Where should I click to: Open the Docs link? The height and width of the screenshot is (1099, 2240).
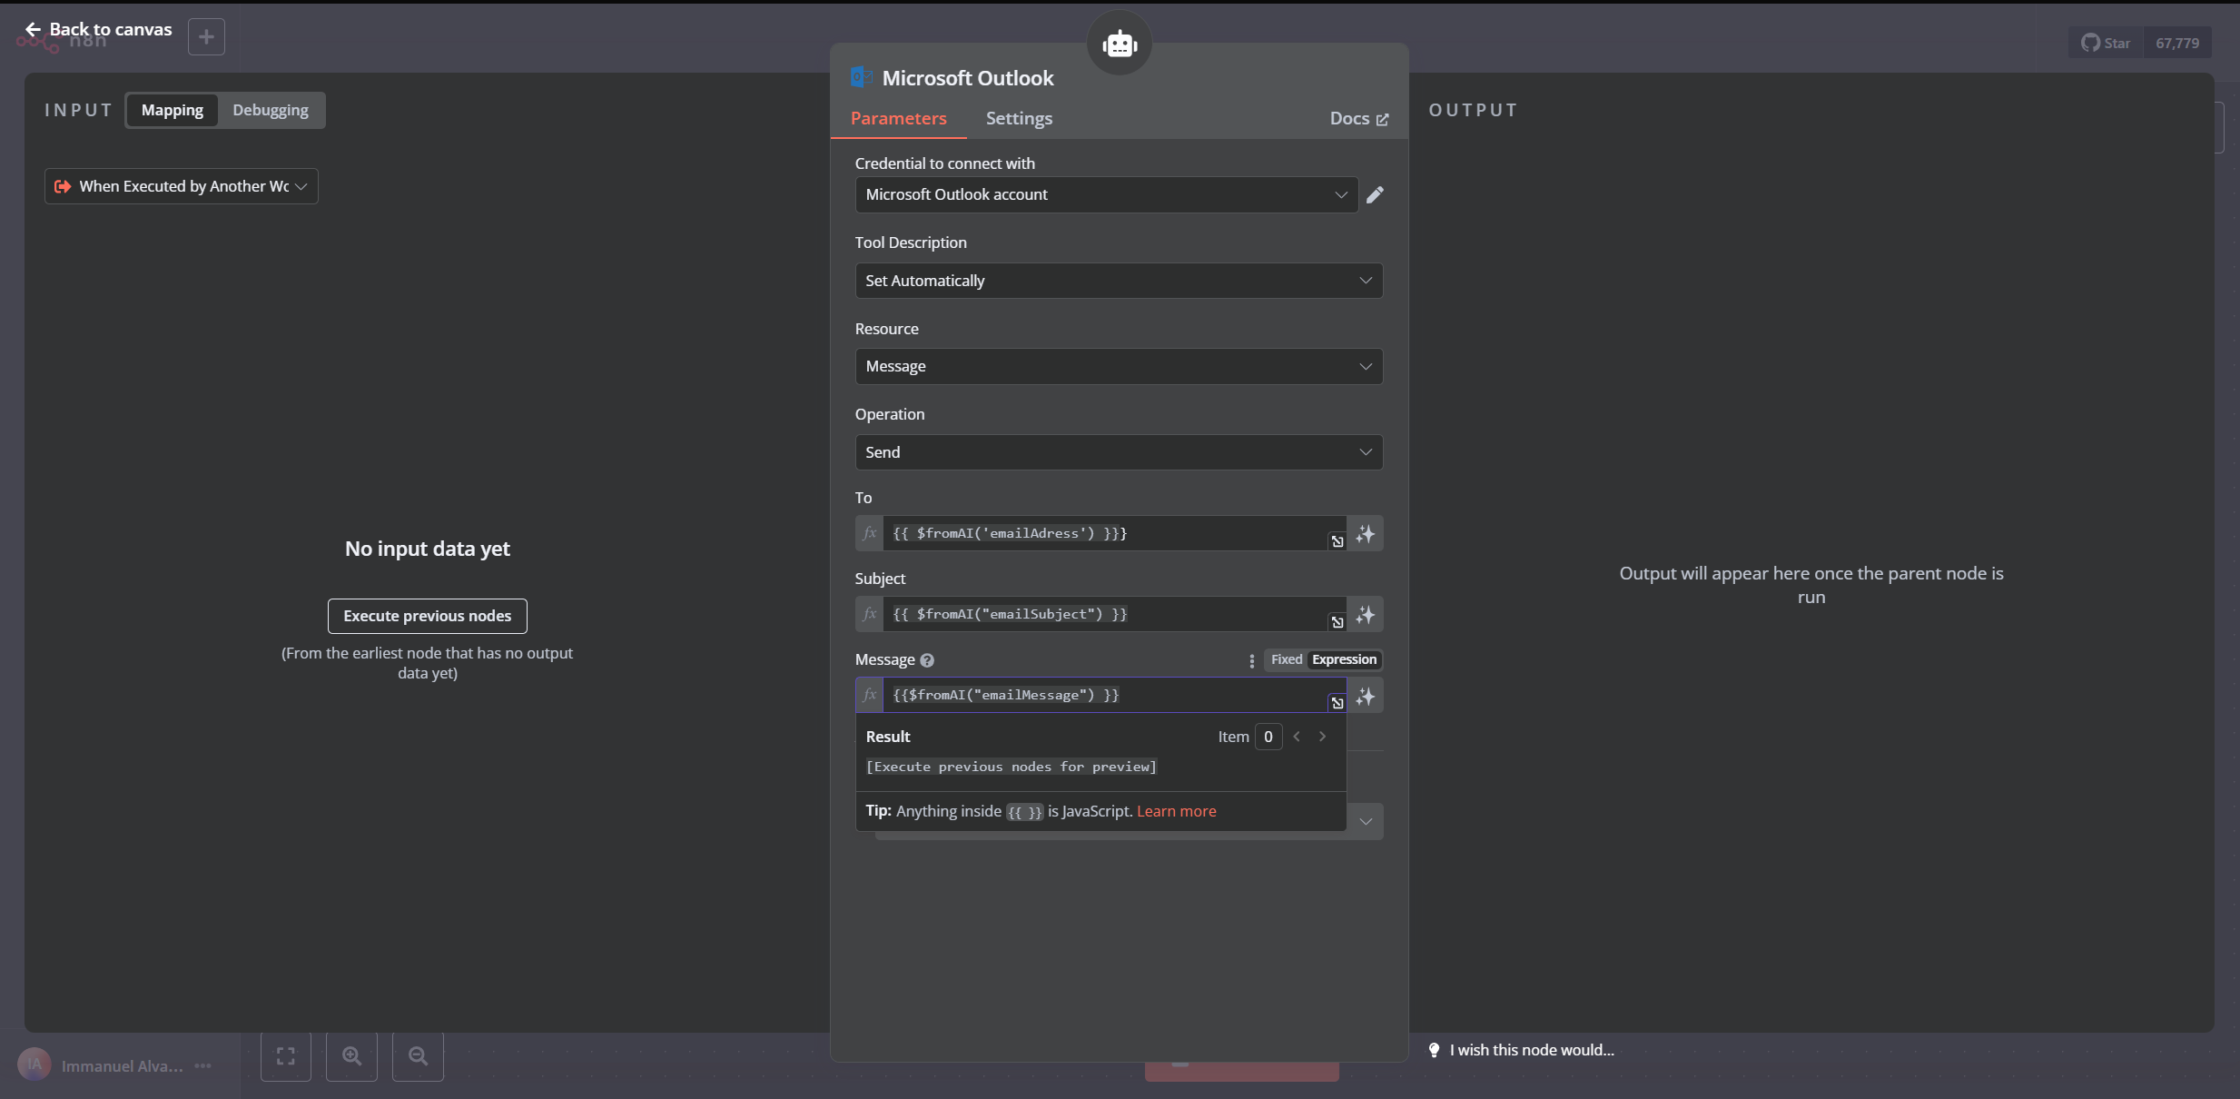tap(1358, 118)
